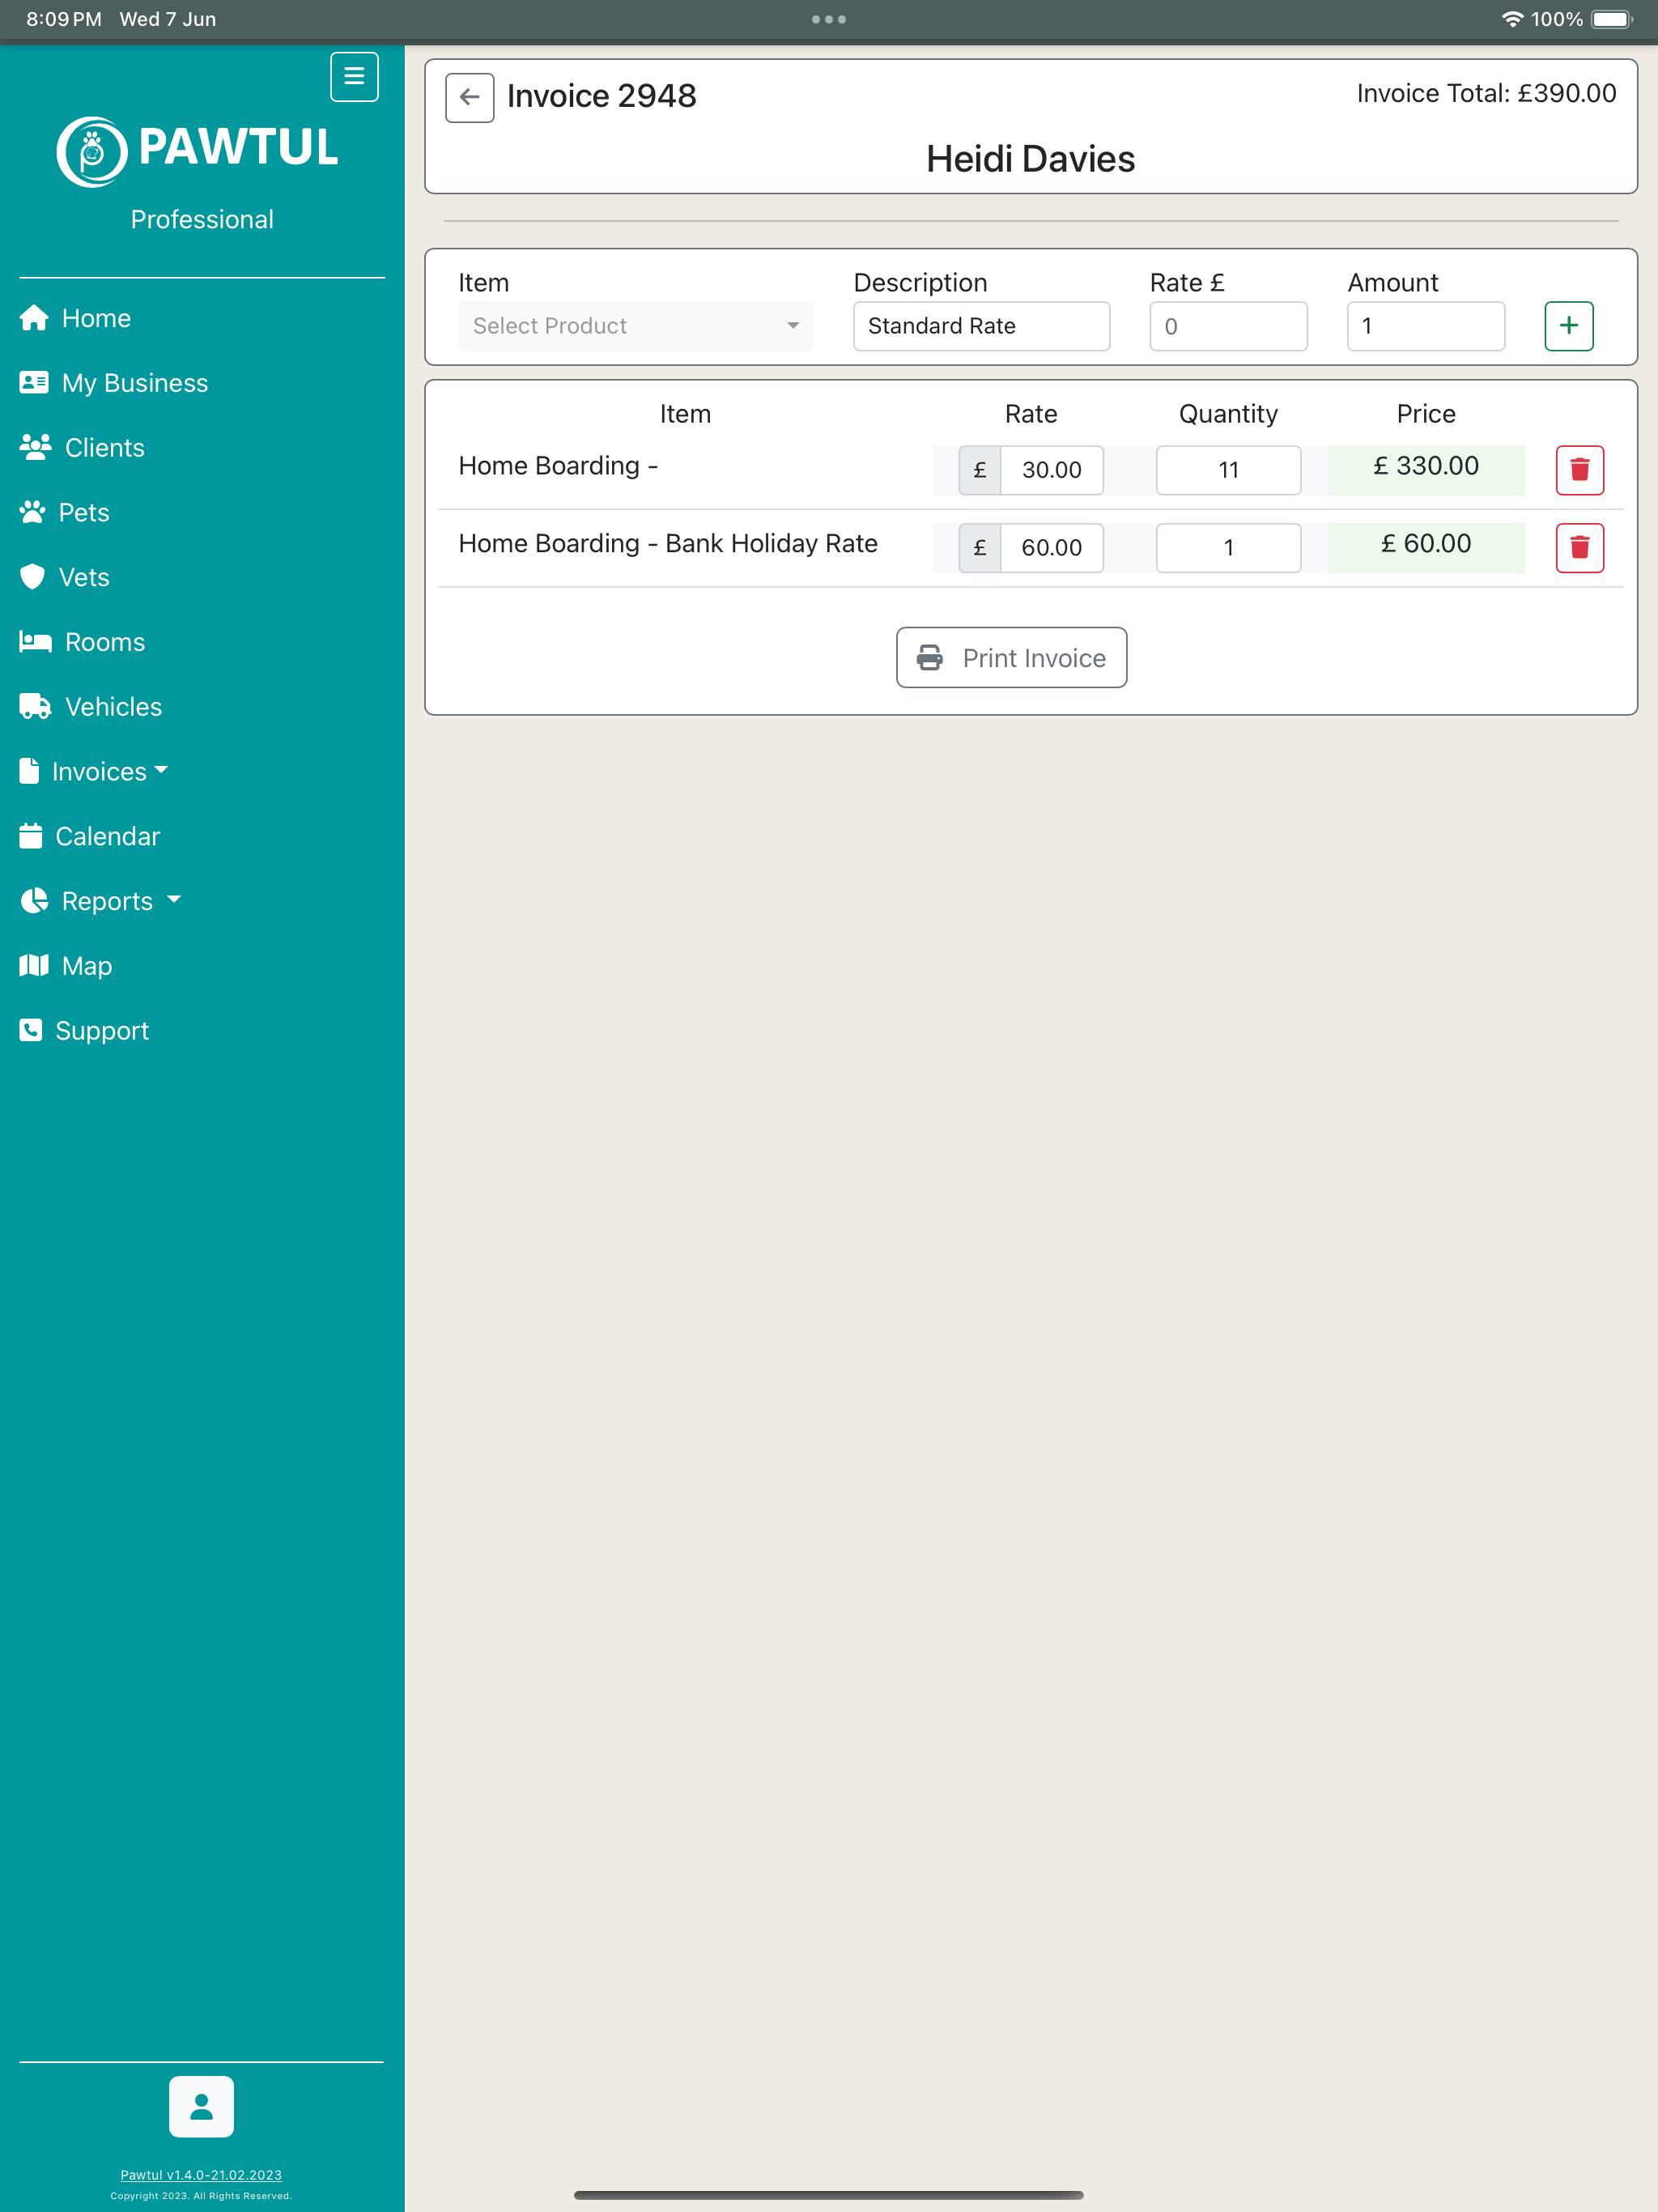Click the Description field with Standard Rate
The width and height of the screenshot is (1658, 2212).
981,326
